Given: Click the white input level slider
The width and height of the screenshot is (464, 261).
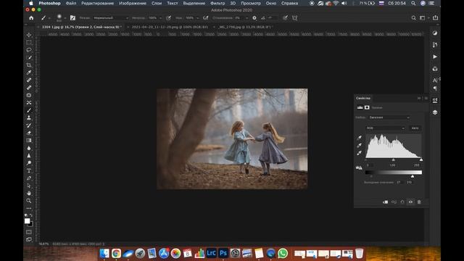Looking at the screenshot, I should (421, 159).
